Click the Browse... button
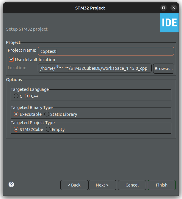182x199 pixels. coord(164,69)
